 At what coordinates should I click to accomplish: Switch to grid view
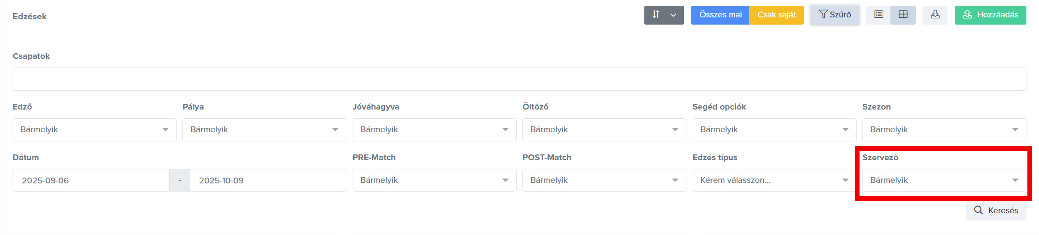(x=903, y=15)
